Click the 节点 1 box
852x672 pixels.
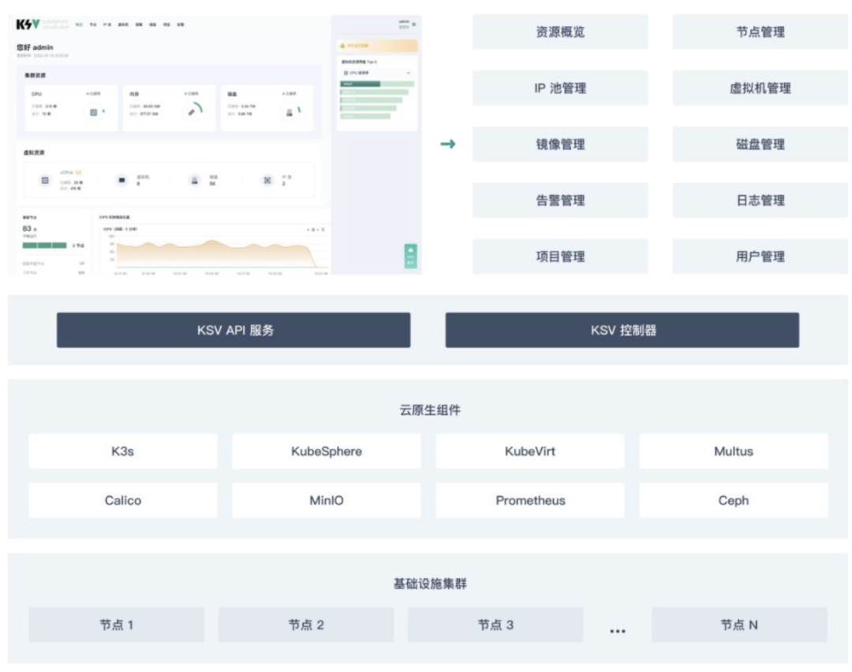[x=116, y=625]
